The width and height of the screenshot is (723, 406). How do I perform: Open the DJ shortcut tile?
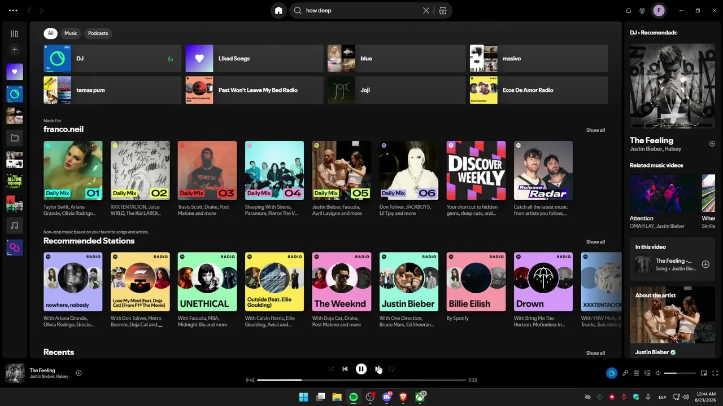click(112, 59)
